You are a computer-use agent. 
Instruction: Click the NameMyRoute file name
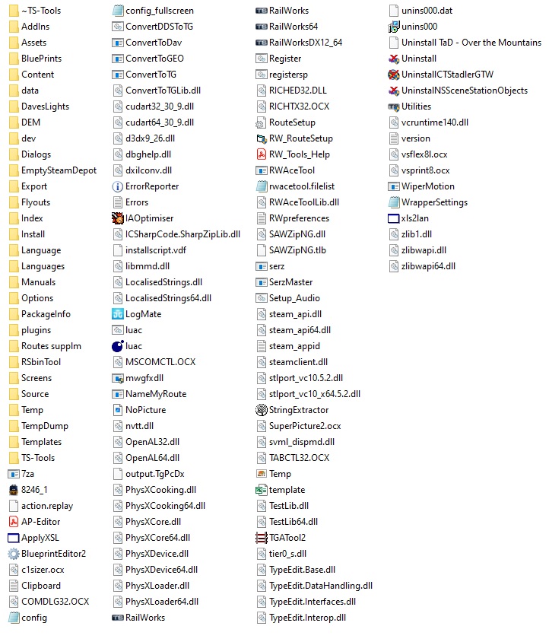click(156, 394)
